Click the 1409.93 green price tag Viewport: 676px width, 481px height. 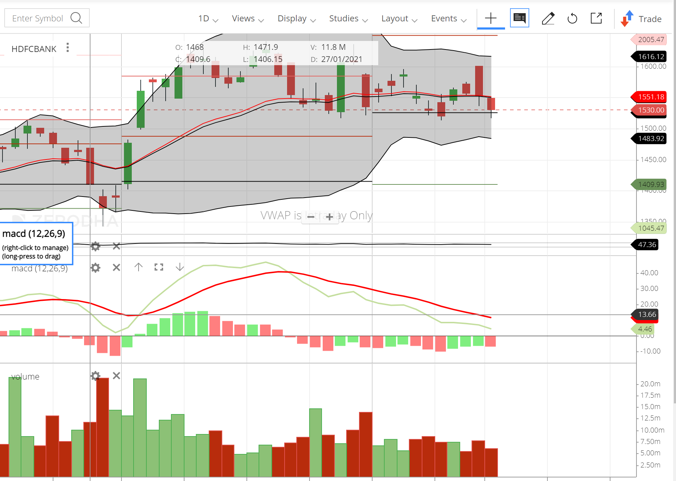tap(649, 184)
